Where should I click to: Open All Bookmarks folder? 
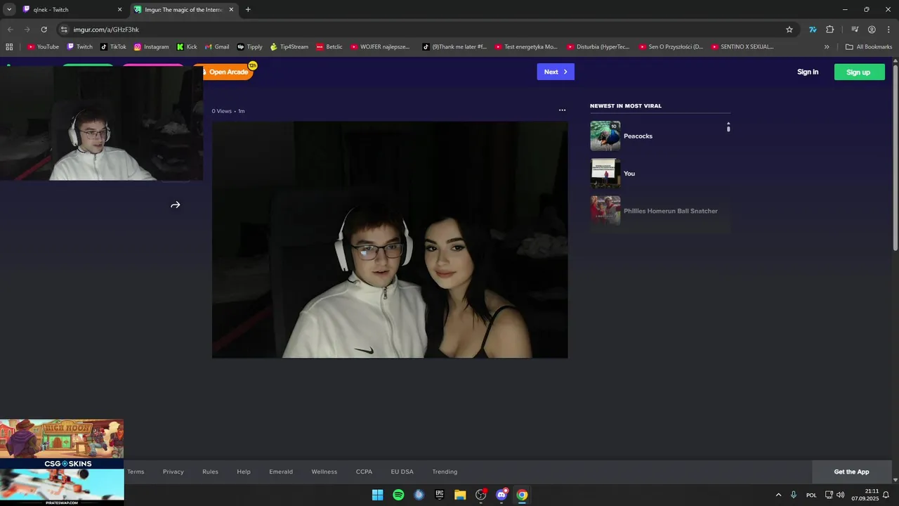pyautogui.click(x=869, y=47)
